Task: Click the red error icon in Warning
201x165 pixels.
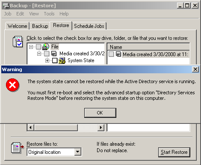Action: point(12,85)
